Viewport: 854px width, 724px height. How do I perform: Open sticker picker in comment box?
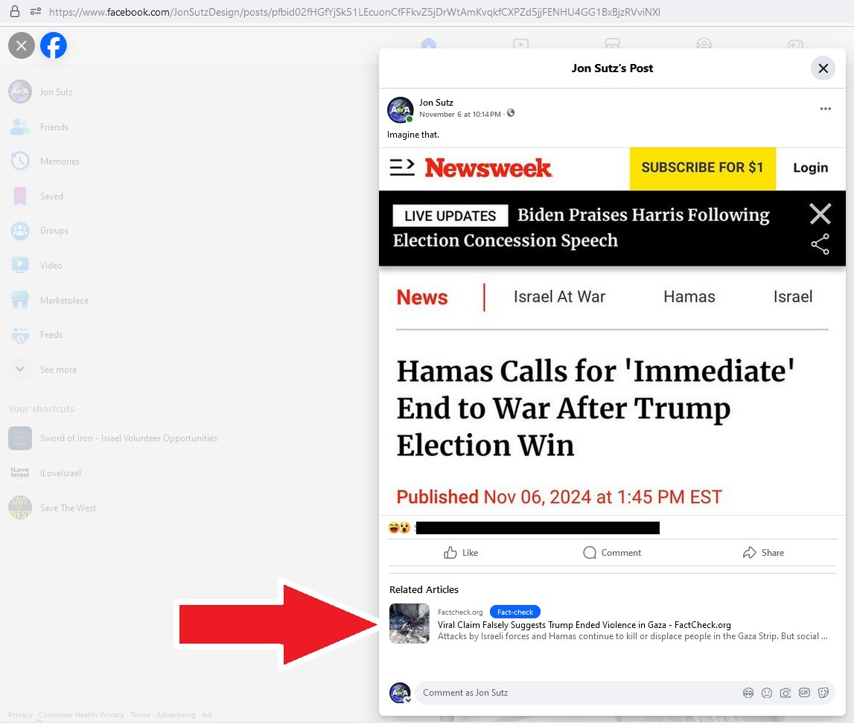click(x=823, y=693)
